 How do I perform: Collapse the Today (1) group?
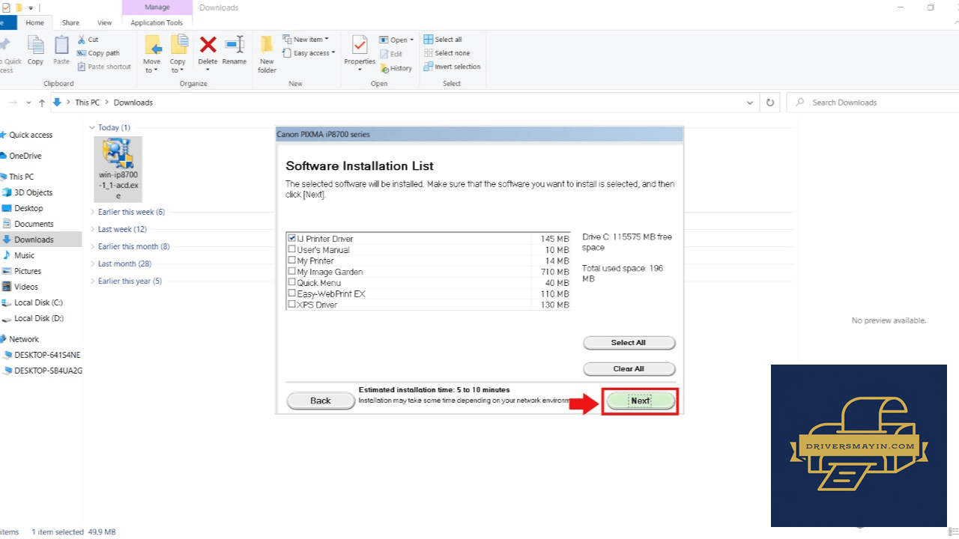click(x=92, y=127)
